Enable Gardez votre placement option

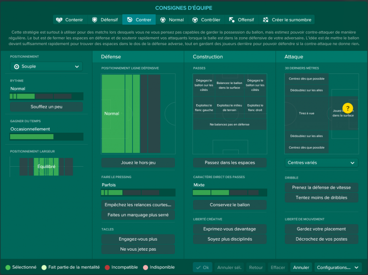point(321,229)
